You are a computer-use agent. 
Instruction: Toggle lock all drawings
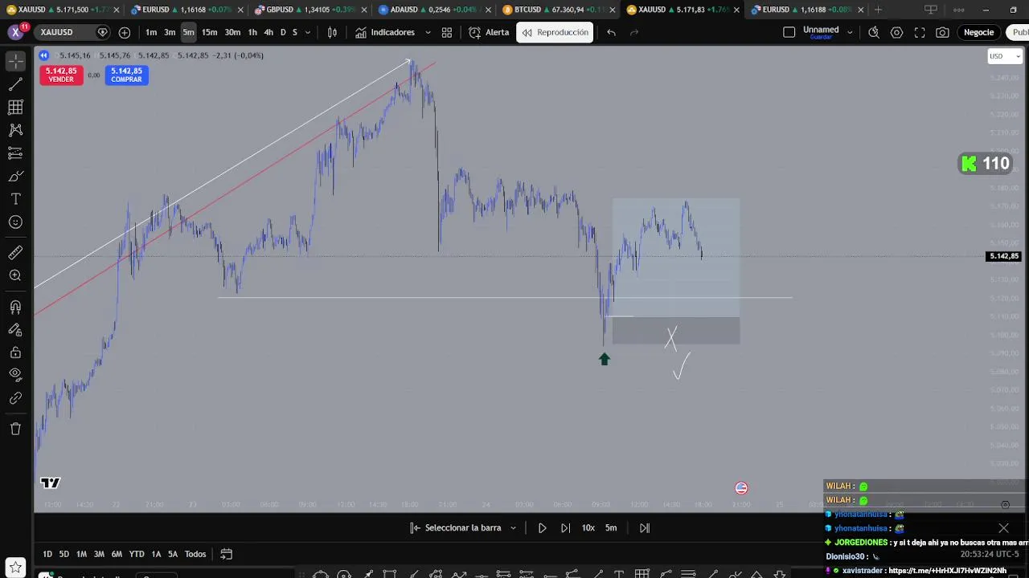(15, 352)
